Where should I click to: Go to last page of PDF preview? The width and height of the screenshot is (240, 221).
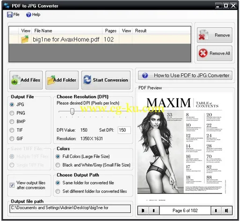226,211
